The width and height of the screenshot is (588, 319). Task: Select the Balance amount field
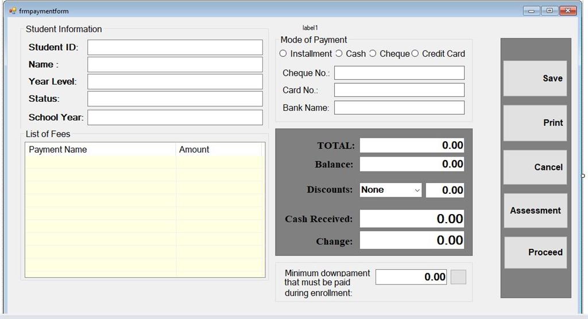pos(412,164)
